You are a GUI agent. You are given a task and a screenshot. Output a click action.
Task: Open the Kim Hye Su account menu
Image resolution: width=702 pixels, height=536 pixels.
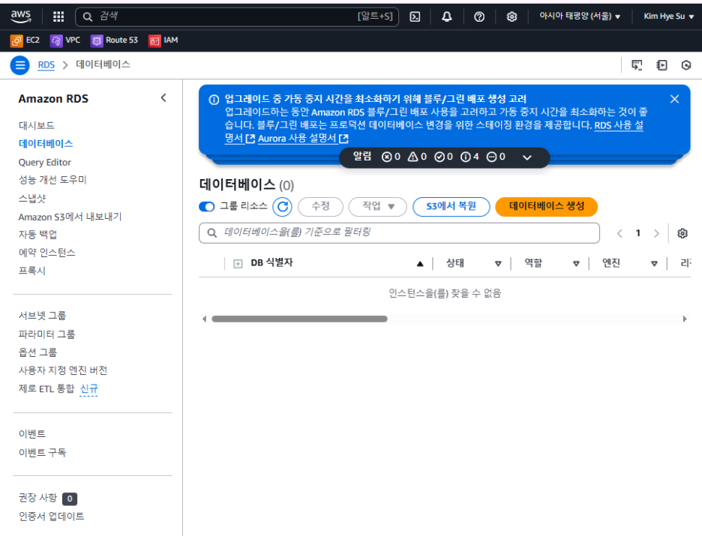[668, 16]
